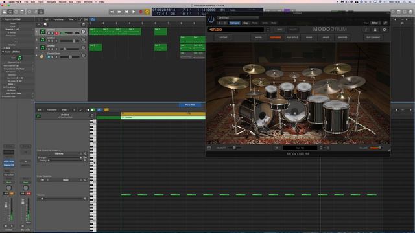Click the Classic Clean guitar track icon
Screen dimensions: 415x233
(x=41, y=56)
